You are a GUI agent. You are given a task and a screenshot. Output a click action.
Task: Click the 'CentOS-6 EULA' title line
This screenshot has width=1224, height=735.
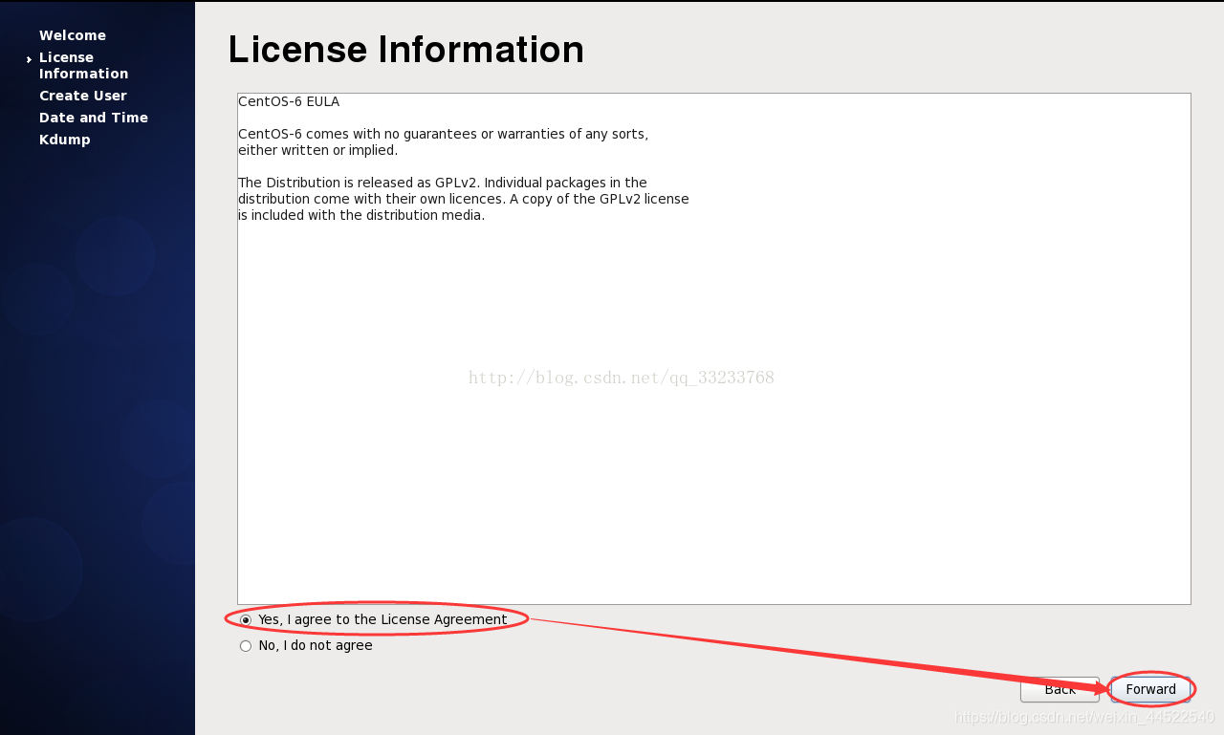pyautogui.click(x=289, y=101)
